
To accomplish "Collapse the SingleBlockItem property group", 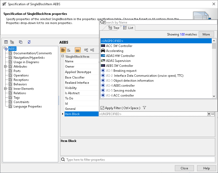I will click(x=62, y=56).
